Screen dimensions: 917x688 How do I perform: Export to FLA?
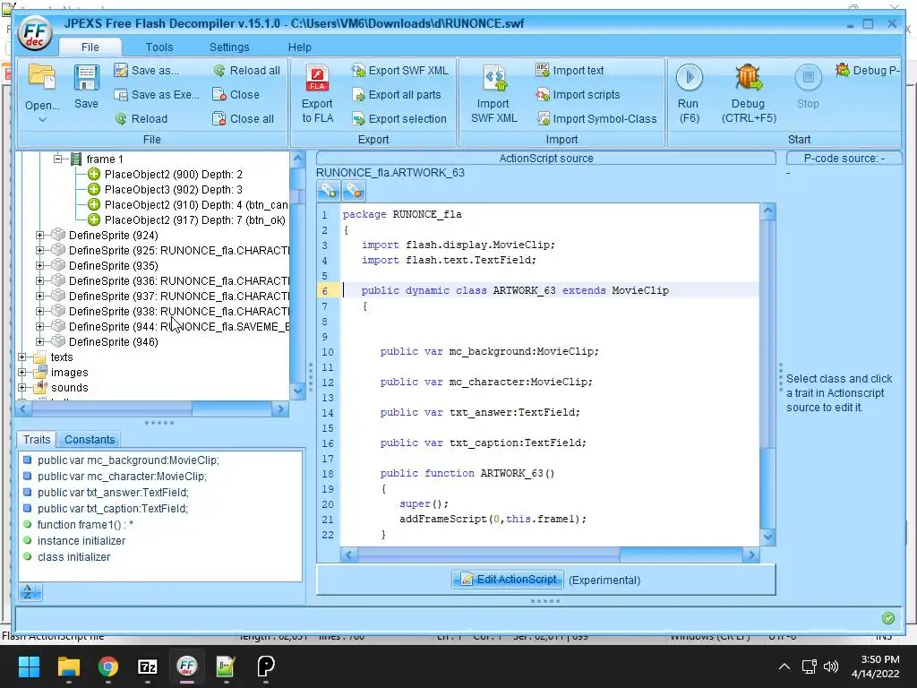[x=318, y=93]
